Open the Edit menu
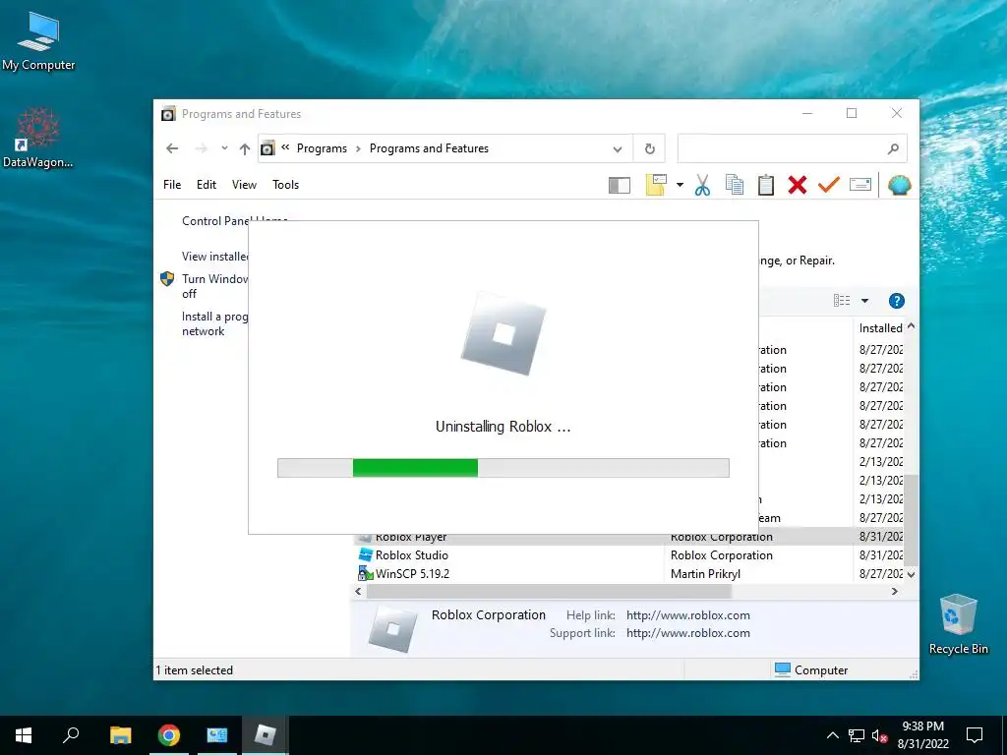Image resolution: width=1007 pixels, height=755 pixels. pos(207,184)
